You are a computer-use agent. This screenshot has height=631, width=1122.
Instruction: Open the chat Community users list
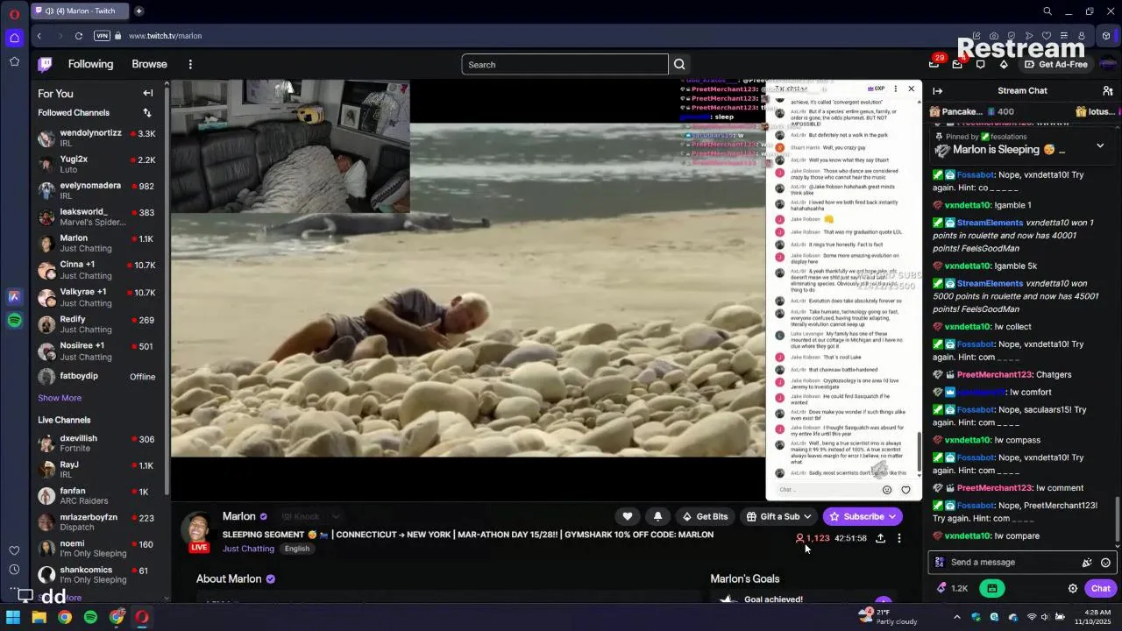point(1107,90)
